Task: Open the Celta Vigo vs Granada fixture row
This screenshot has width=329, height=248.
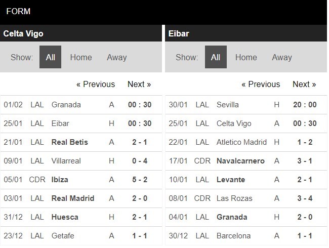Action: click(x=81, y=105)
